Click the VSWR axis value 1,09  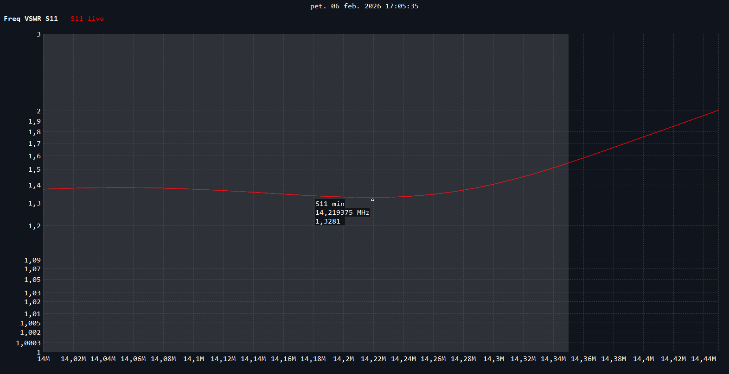[32, 260]
